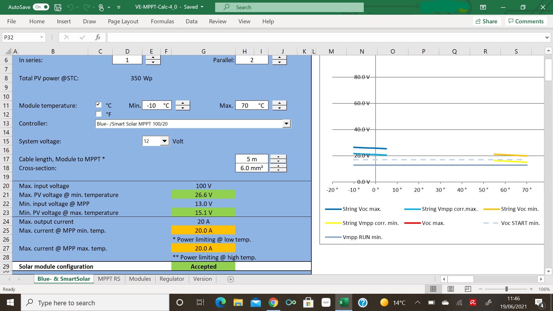Decrease the Parallel spinner value

[x=279, y=62]
